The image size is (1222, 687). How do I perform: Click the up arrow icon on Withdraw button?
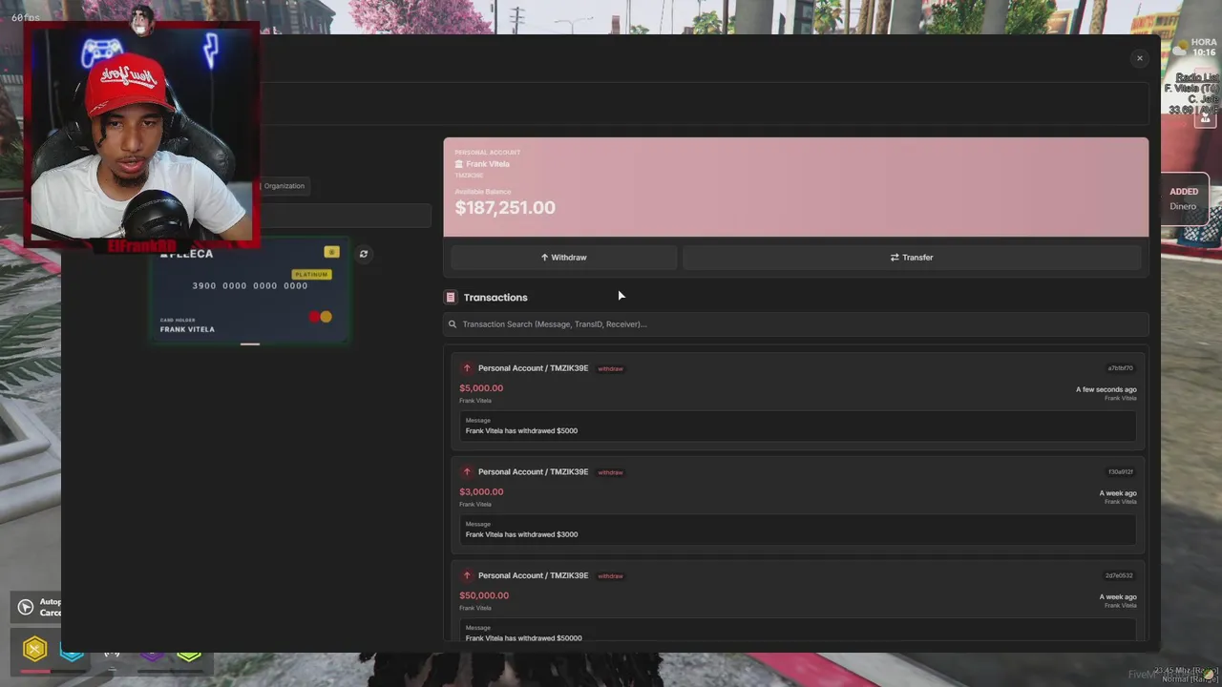point(544,258)
